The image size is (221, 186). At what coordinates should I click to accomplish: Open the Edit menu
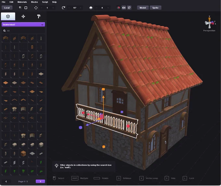(11, 2)
